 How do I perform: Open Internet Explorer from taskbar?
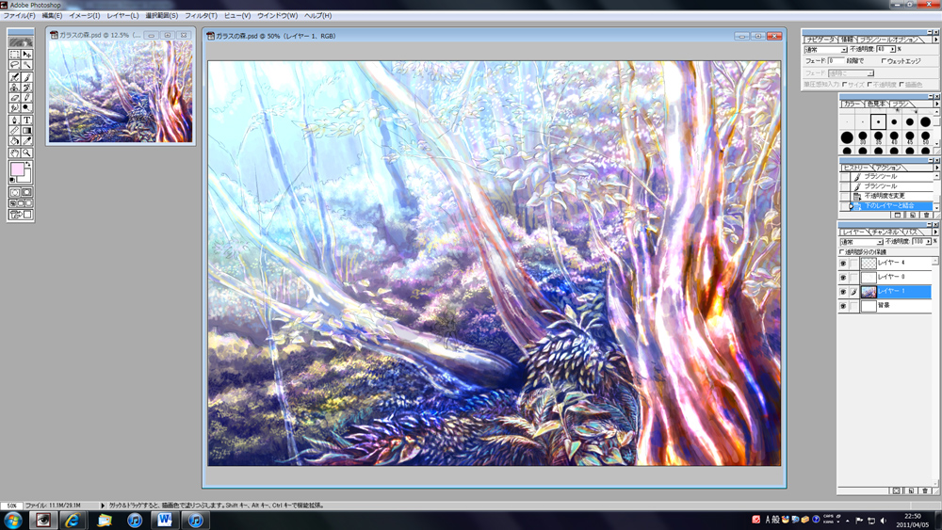(x=73, y=521)
